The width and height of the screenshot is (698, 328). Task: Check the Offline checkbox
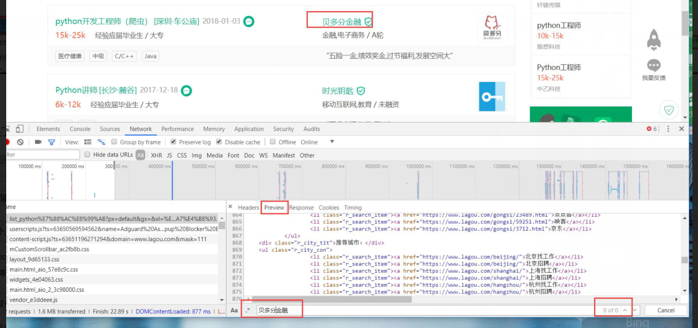pos(273,142)
